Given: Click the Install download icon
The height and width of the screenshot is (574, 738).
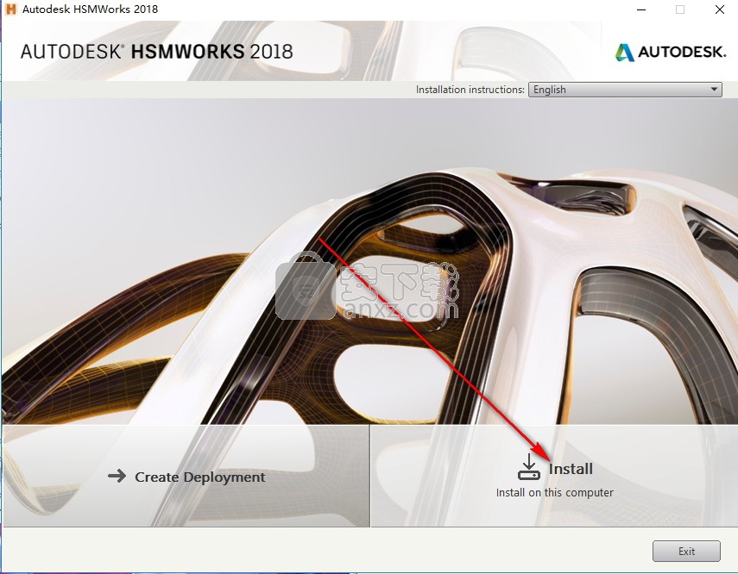Looking at the screenshot, I should [528, 467].
